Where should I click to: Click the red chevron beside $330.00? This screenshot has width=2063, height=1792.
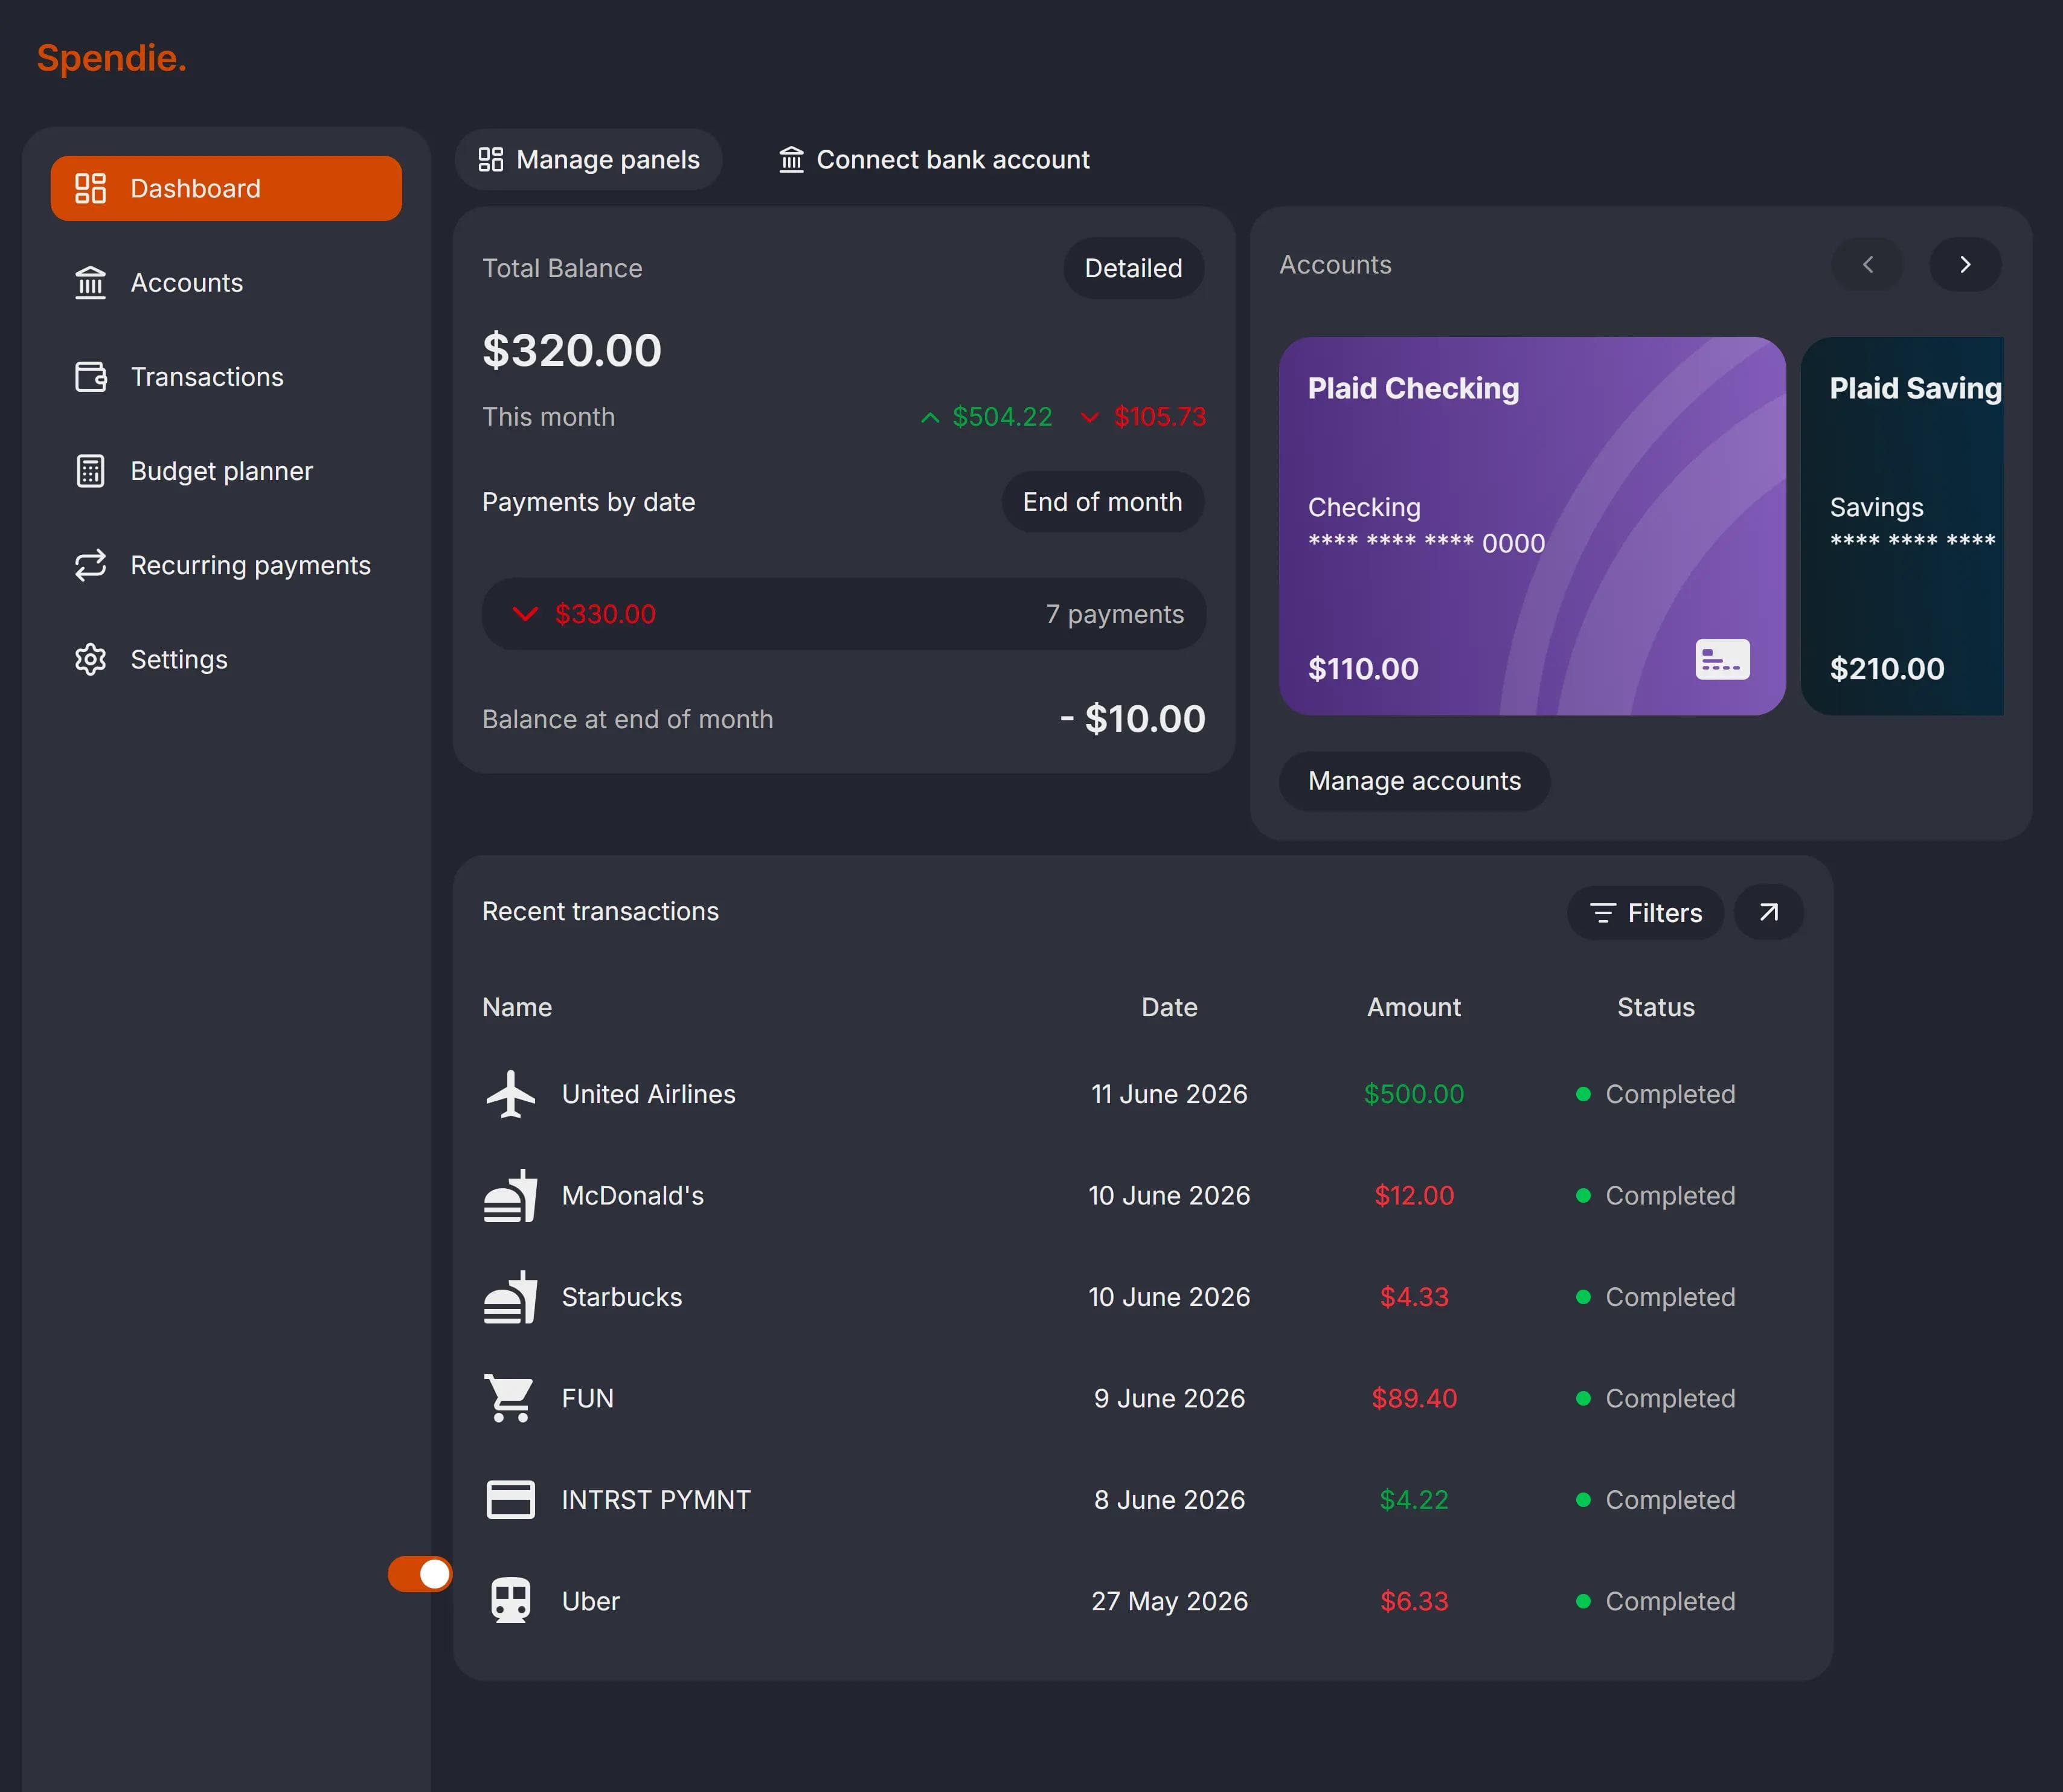[x=526, y=614]
